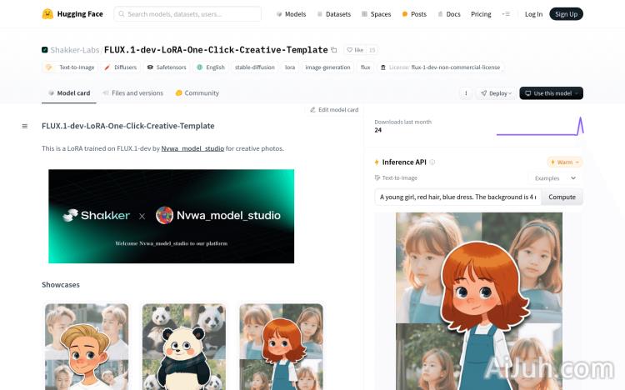Screen dimensions: 625x390
Task: Open the Docs page
Action: (449, 14)
